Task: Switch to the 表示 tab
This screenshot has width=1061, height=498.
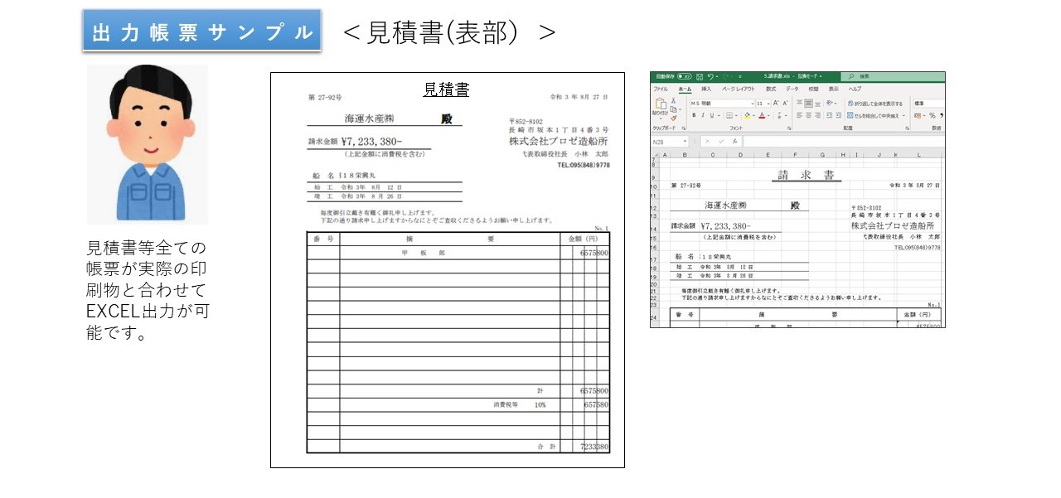Action: (x=833, y=89)
